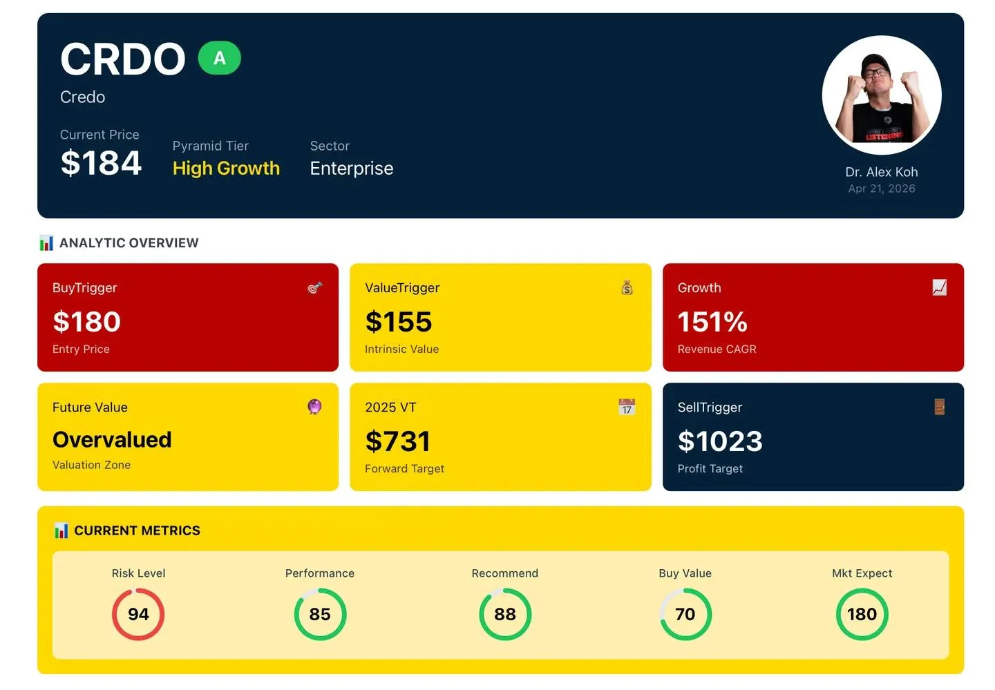Select the Performance 85 gauge
The width and height of the screenshot is (995, 690).
click(320, 614)
